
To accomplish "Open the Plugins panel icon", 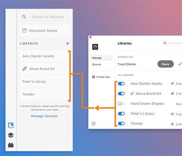I will 11,145.
